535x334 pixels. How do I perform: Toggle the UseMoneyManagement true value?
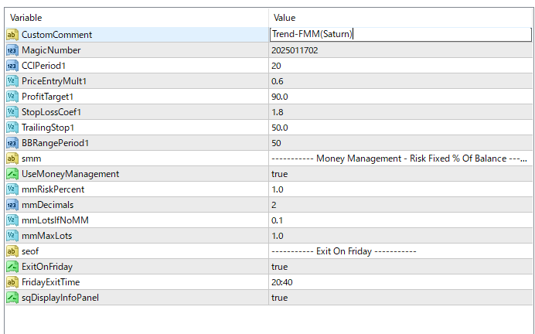pos(280,174)
